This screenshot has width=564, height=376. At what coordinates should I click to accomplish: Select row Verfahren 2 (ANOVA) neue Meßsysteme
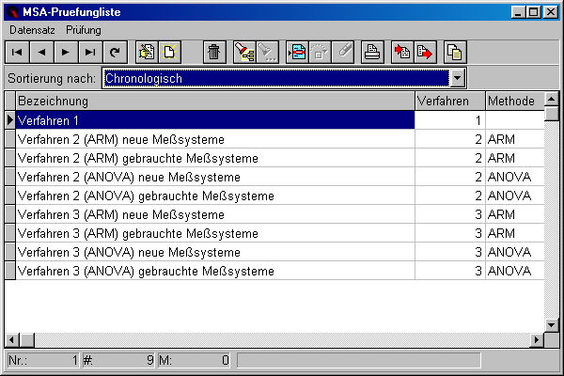coord(214,177)
